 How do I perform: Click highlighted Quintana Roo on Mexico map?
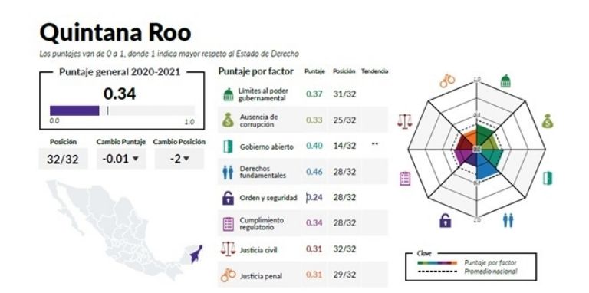point(196,255)
